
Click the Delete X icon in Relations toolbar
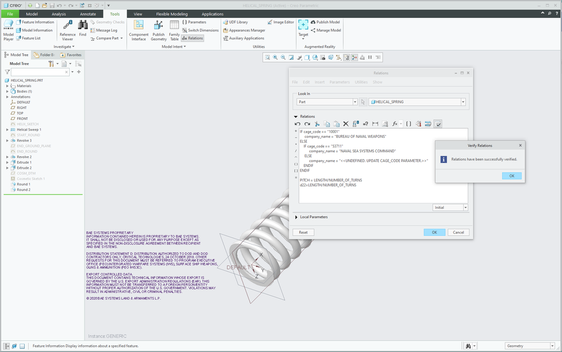(x=346, y=124)
